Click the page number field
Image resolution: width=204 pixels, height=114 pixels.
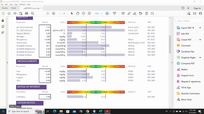click(60, 13)
